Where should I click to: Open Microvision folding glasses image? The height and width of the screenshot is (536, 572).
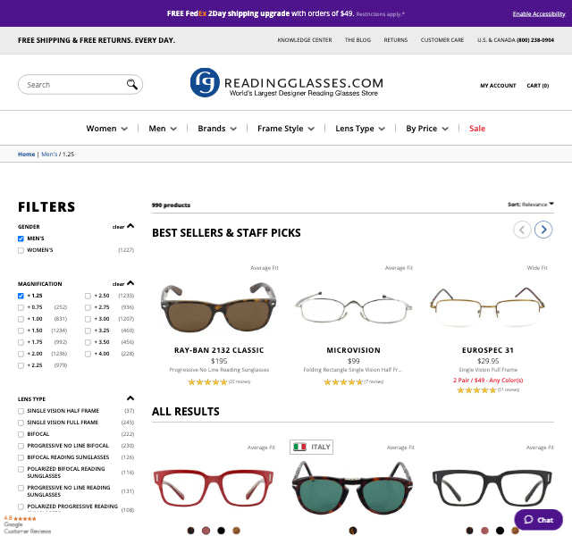[x=353, y=307]
